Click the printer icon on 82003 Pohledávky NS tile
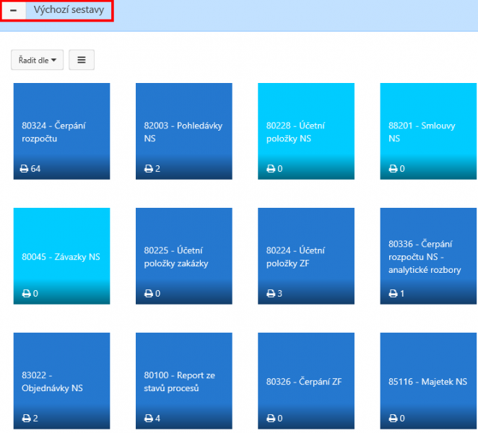This screenshot has height=433, width=478. (x=149, y=168)
